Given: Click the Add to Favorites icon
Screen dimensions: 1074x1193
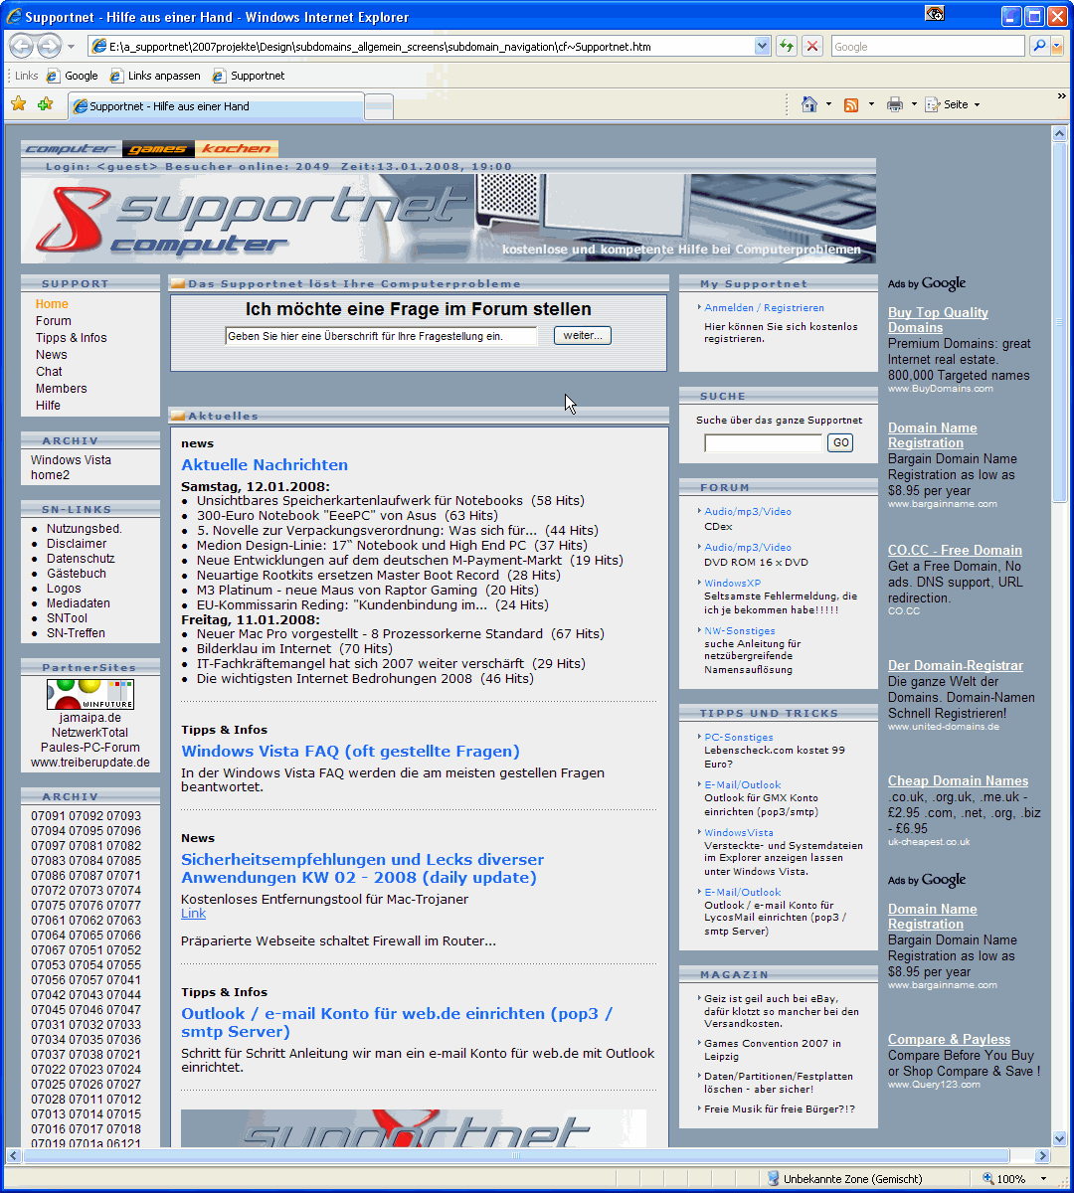Looking at the screenshot, I should point(45,104).
